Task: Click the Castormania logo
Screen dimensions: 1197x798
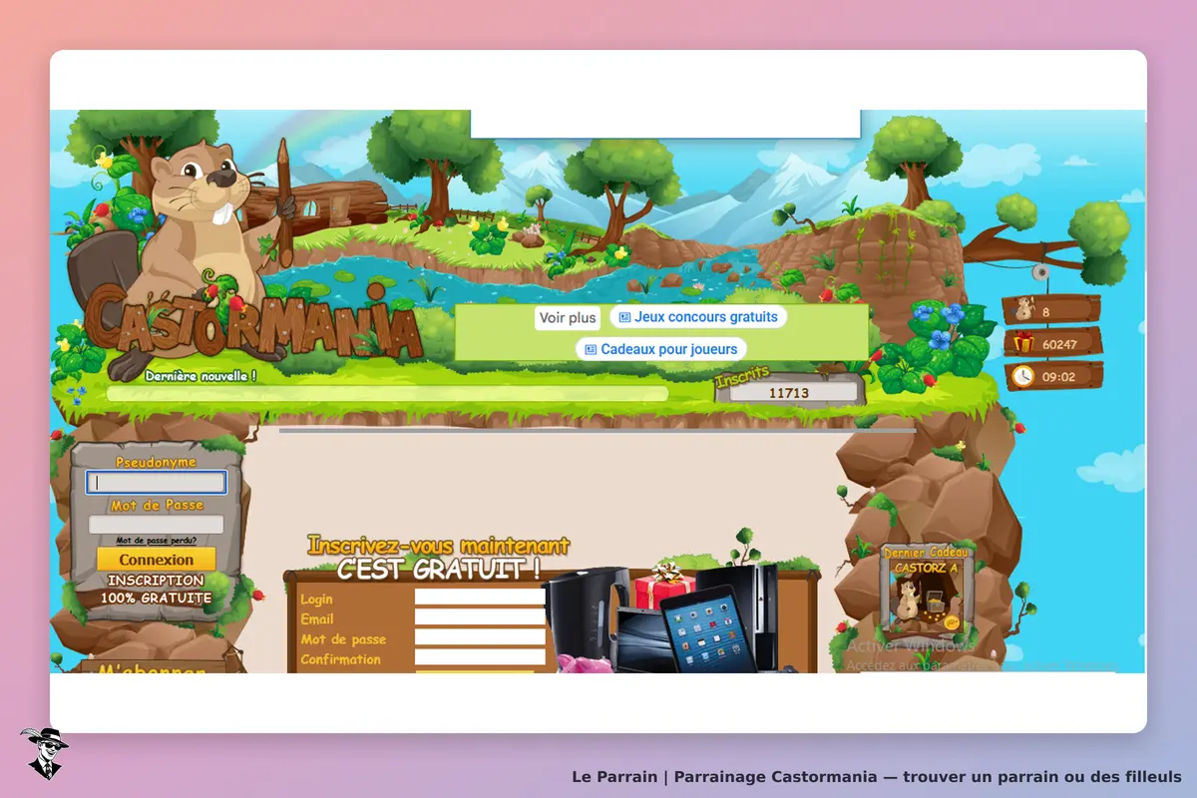Action: click(x=254, y=321)
